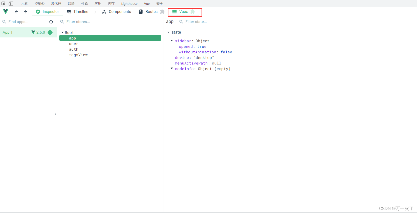Screen dimensions: 417x213
Task: Open the 控制台 devtools tab
Action: point(39,4)
